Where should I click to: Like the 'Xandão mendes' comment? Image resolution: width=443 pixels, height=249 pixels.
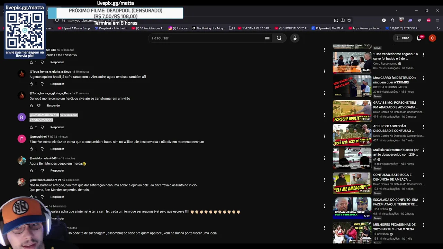point(31,127)
